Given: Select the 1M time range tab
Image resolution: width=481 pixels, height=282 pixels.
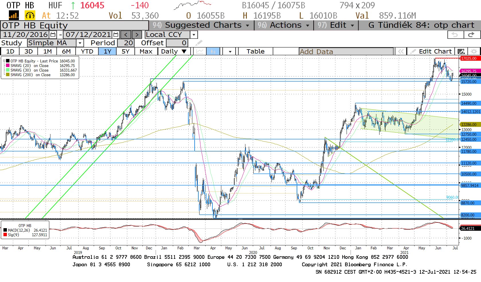Looking at the screenshot, I should pyautogui.click(x=48, y=52).
